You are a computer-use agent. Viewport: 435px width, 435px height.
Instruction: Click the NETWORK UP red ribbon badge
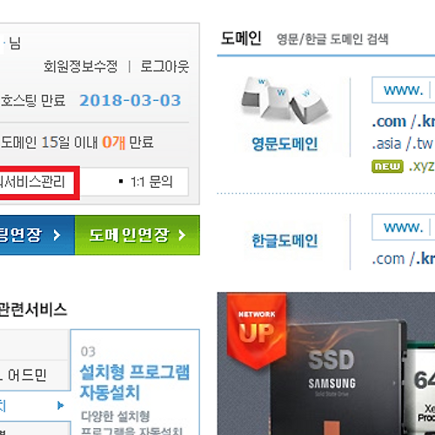[x=257, y=331]
